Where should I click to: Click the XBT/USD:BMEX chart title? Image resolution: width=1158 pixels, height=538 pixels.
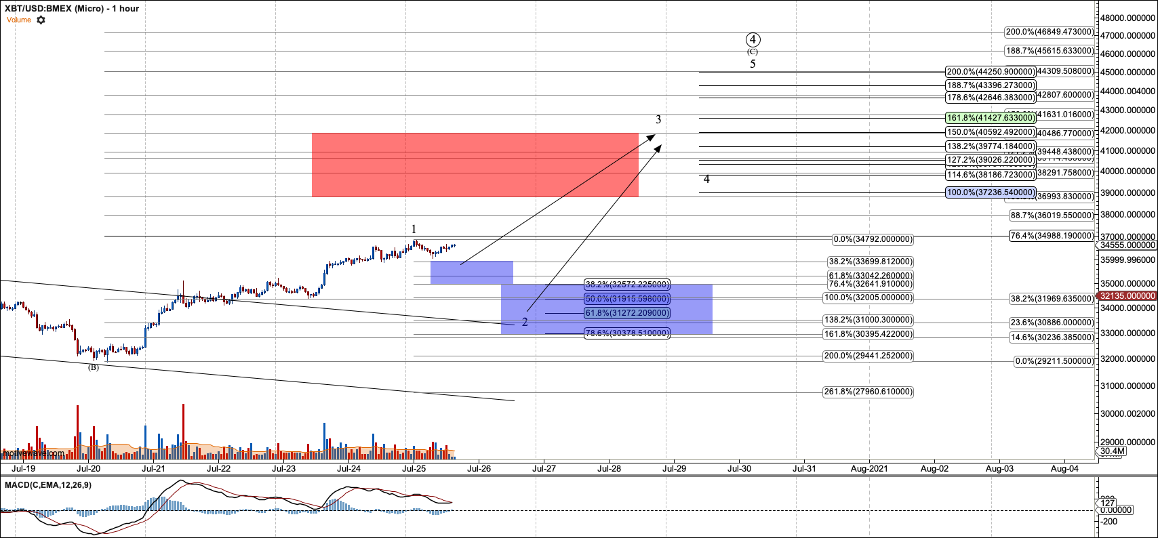pos(71,8)
